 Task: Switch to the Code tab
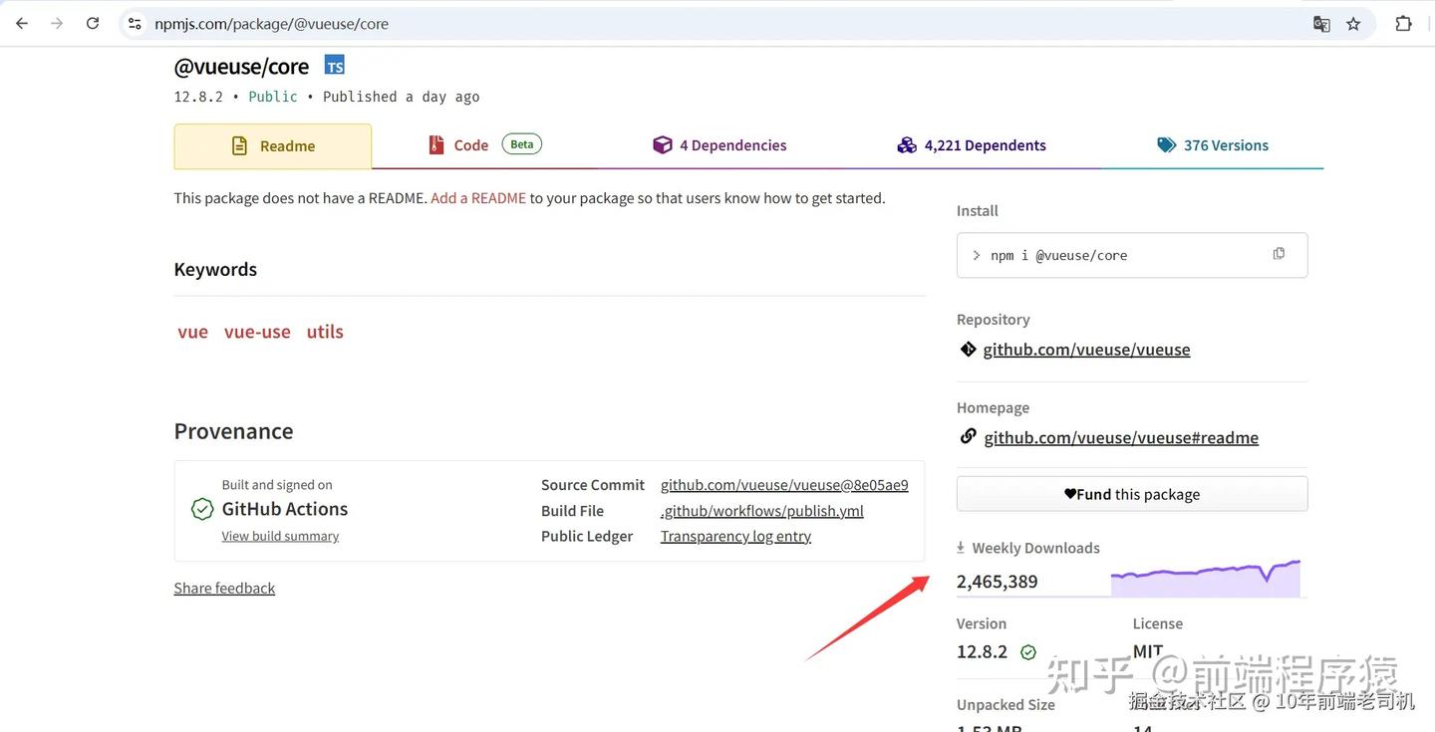pyautogui.click(x=484, y=145)
